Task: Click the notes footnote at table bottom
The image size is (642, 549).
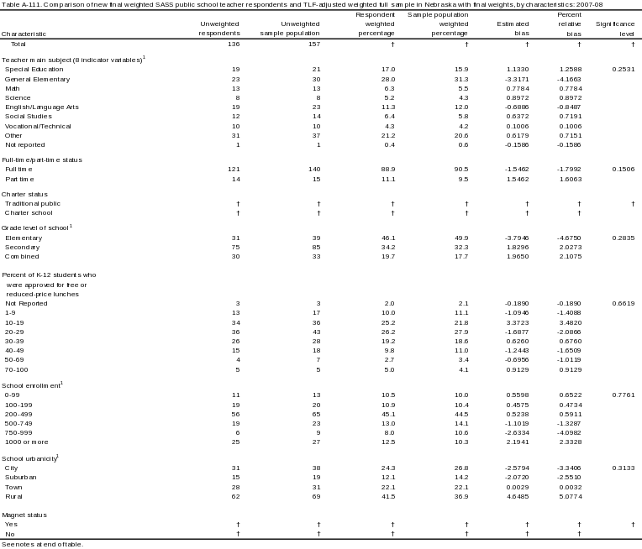Action: (x=42, y=544)
